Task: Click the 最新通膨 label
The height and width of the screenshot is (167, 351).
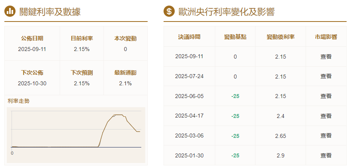Action: point(125,73)
